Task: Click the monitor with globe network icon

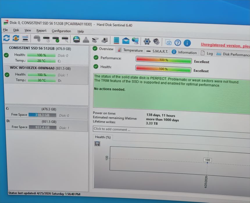Action: pos(135,41)
